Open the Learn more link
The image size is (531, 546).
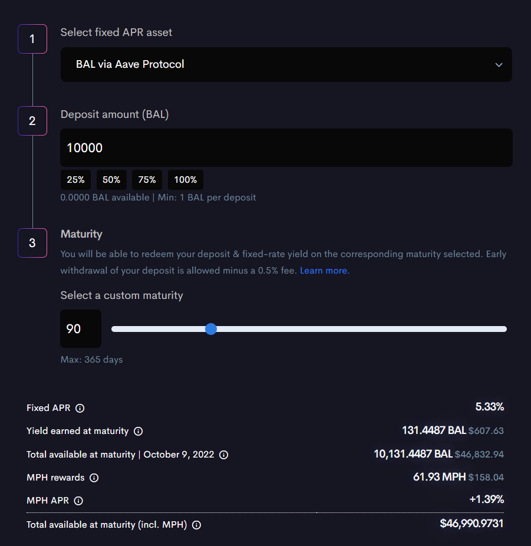tap(324, 271)
